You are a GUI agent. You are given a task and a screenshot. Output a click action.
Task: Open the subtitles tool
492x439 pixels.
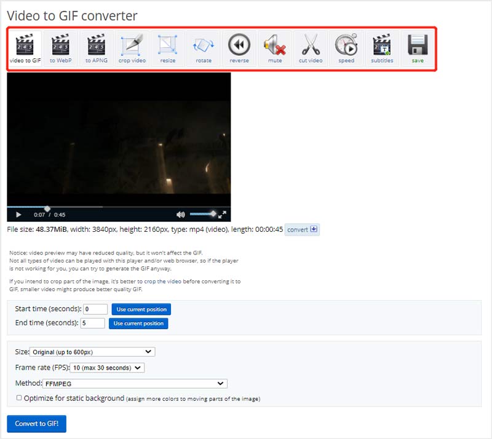[381, 48]
